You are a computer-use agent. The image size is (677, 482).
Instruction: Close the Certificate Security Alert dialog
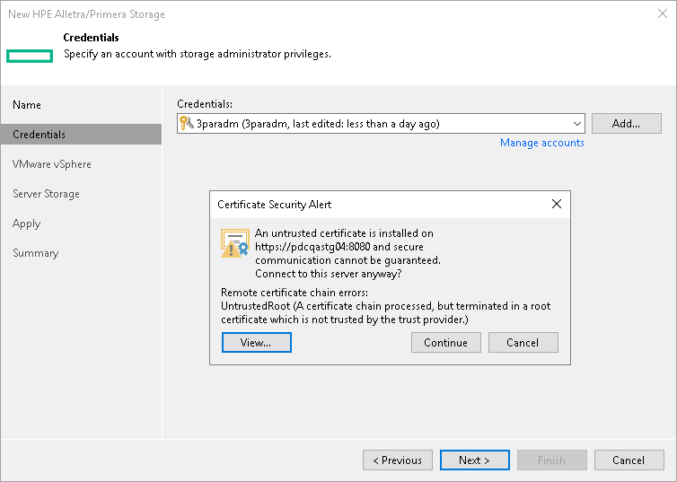click(557, 204)
